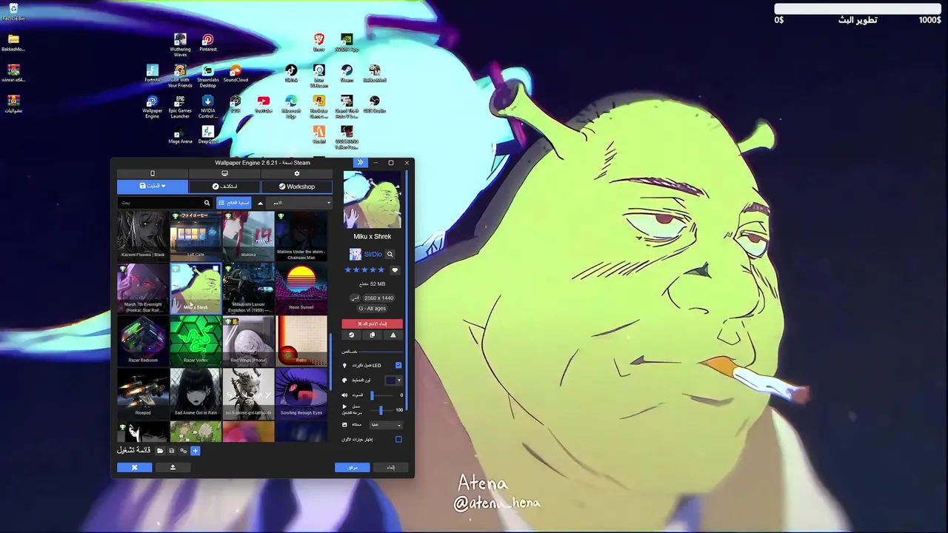Click the copy wallpaper icon button
This screenshot has width=948, height=533.
[373, 335]
